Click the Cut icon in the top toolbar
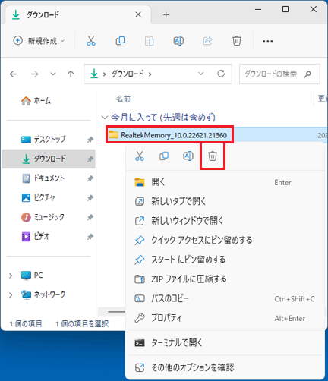Image resolution: width=328 pixels, height=381 pixels. click(91, 41)
